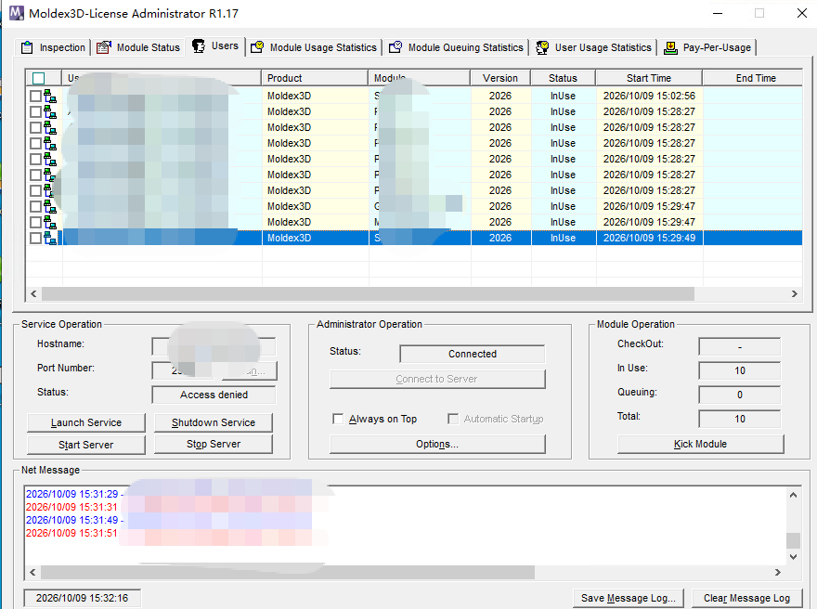Click Net Message scroll up arrow
Viewport: 817px width, 609px height.
pyautogui.click(x=793, y=495)
